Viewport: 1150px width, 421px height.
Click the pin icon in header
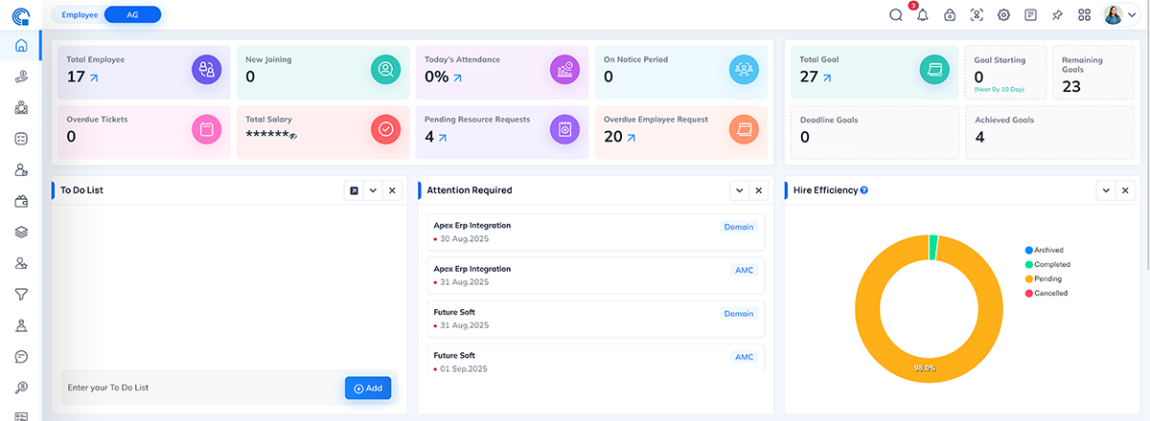pyautogui.click(x=1057, y=15)
